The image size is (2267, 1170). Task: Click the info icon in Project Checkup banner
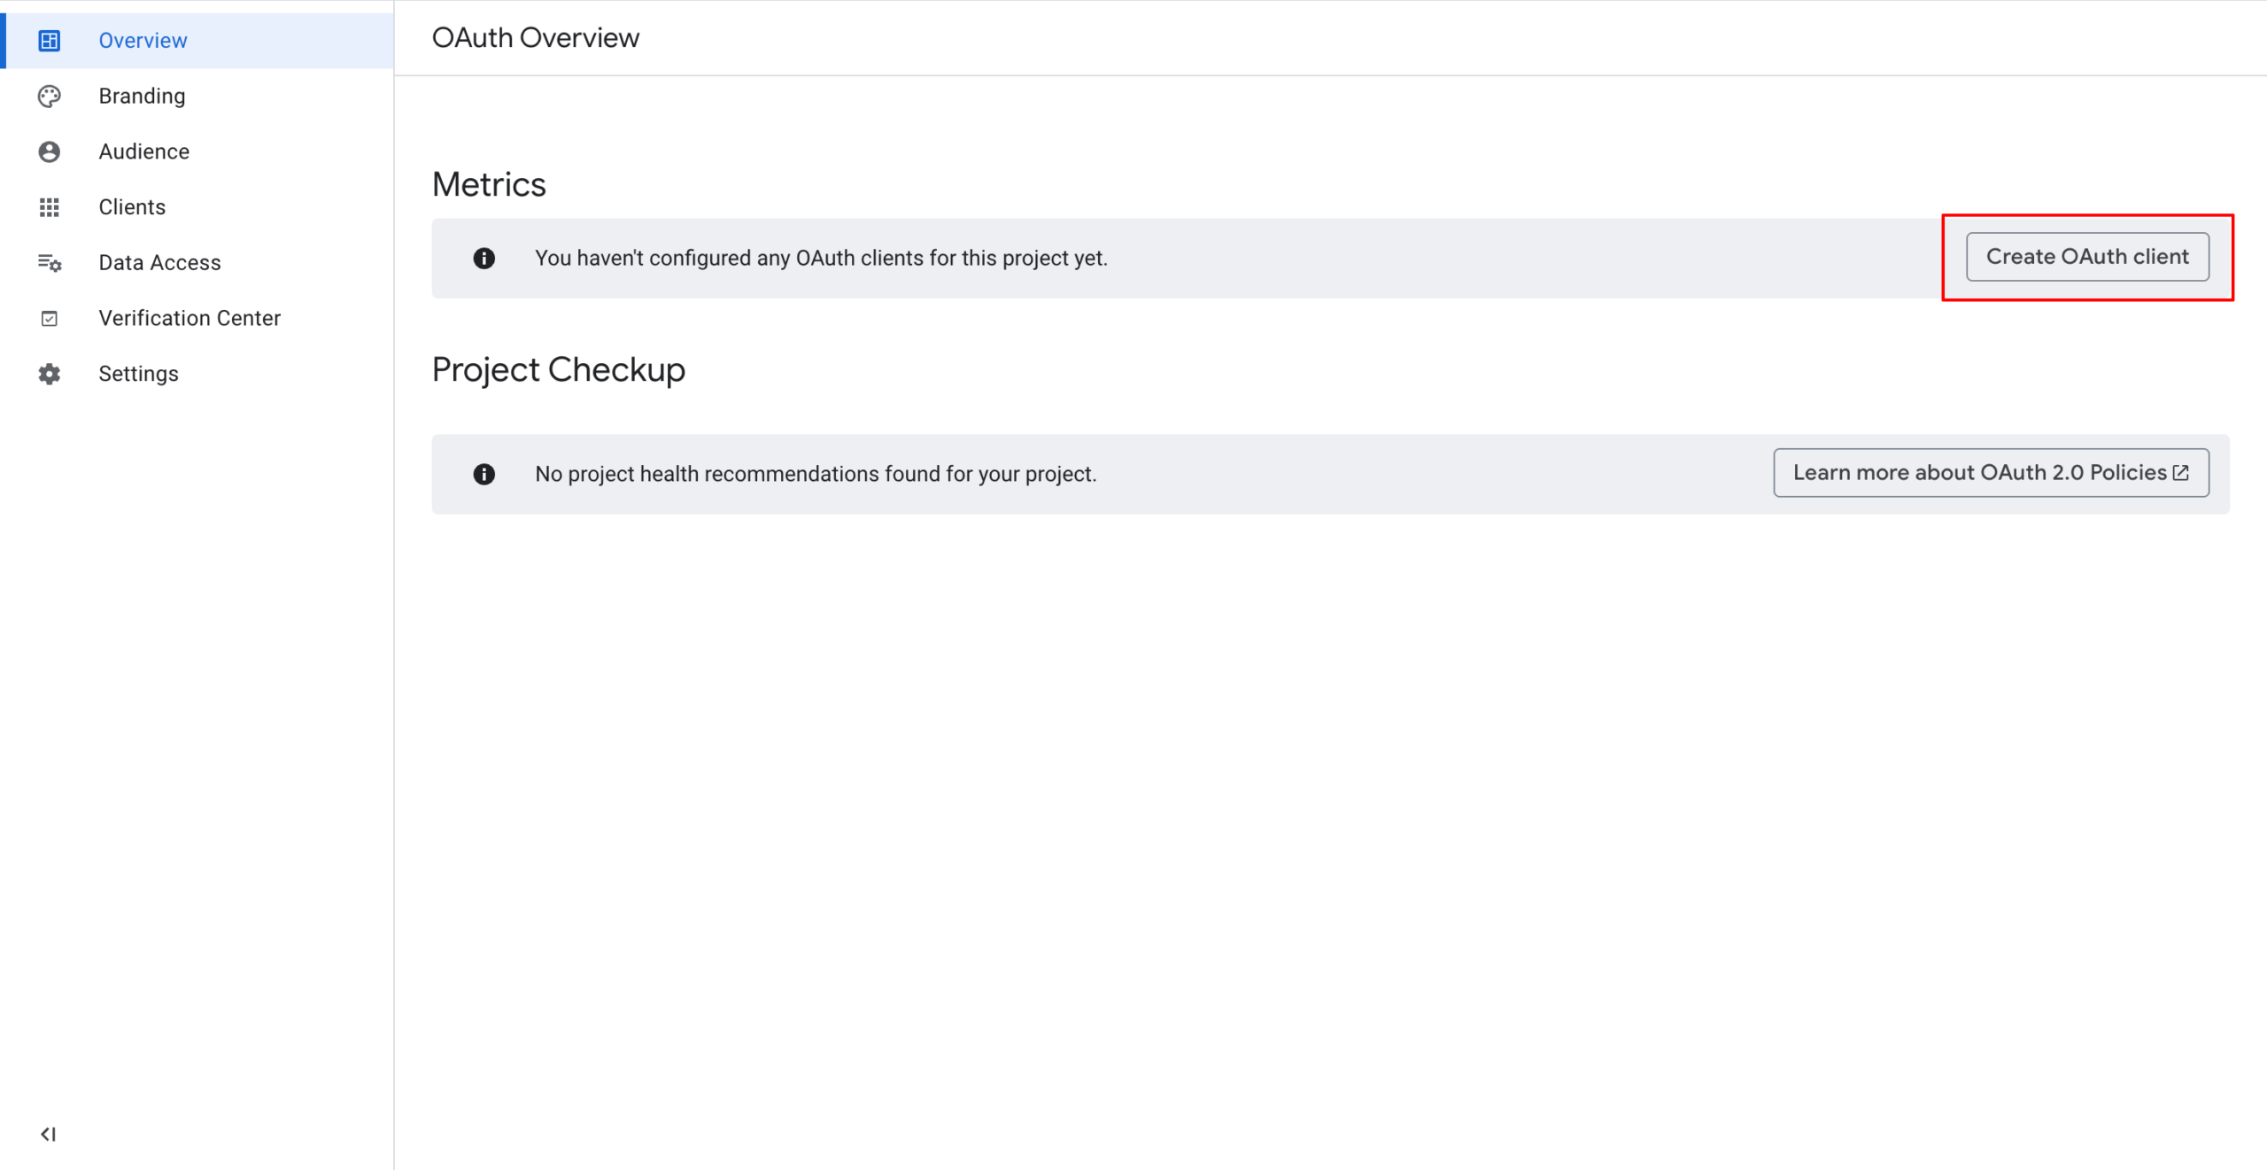tap(484, 474)
